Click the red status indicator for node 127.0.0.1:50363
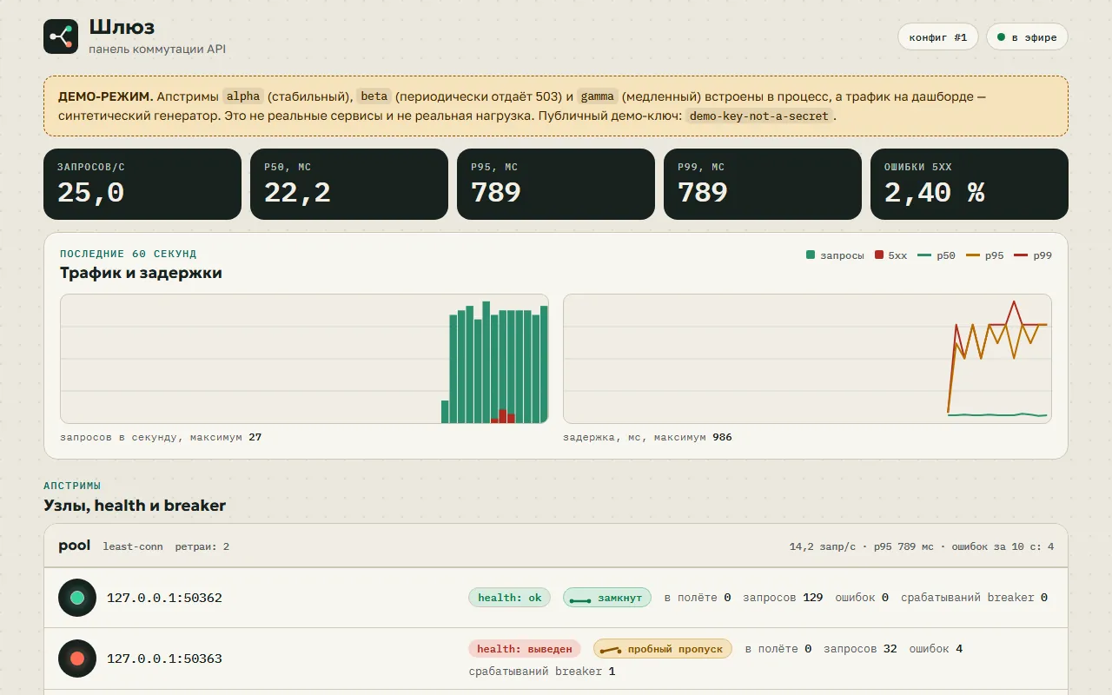The width and height of the screenshot is (1112, 695). tap(77, 659)
